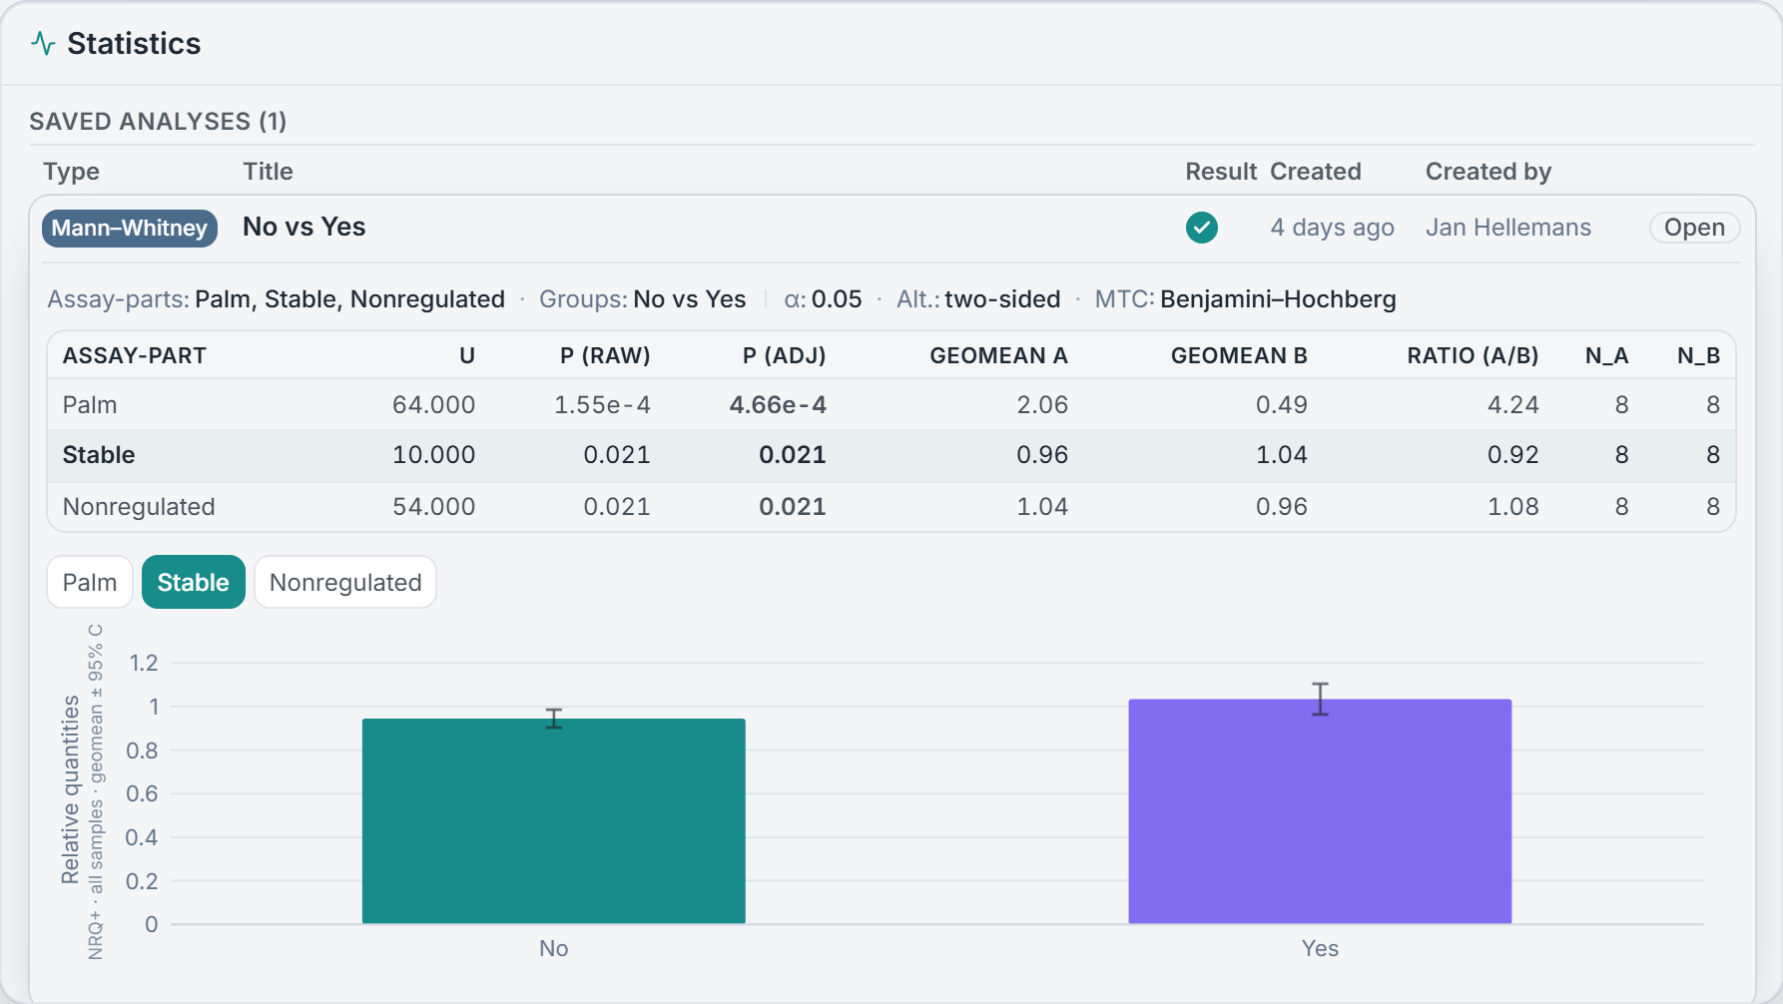1783x1004 pixels.
Task: Click the Type column header
Action: [x=71, y=172]
